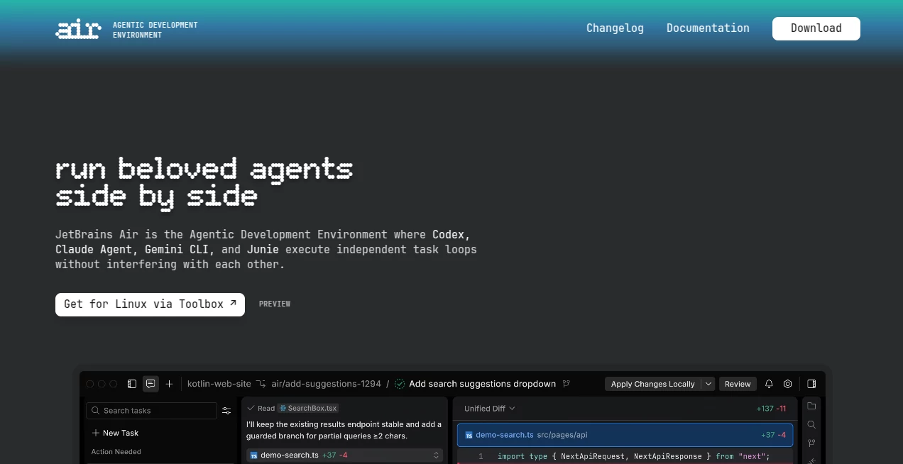Open notifications bell icon

coord(769,384)
